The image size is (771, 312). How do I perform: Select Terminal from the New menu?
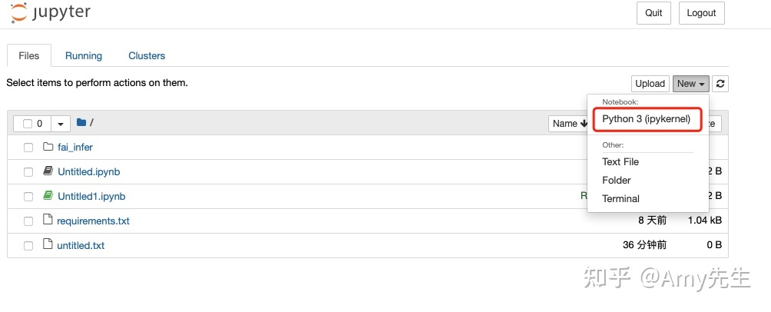[x=620, y=198]
